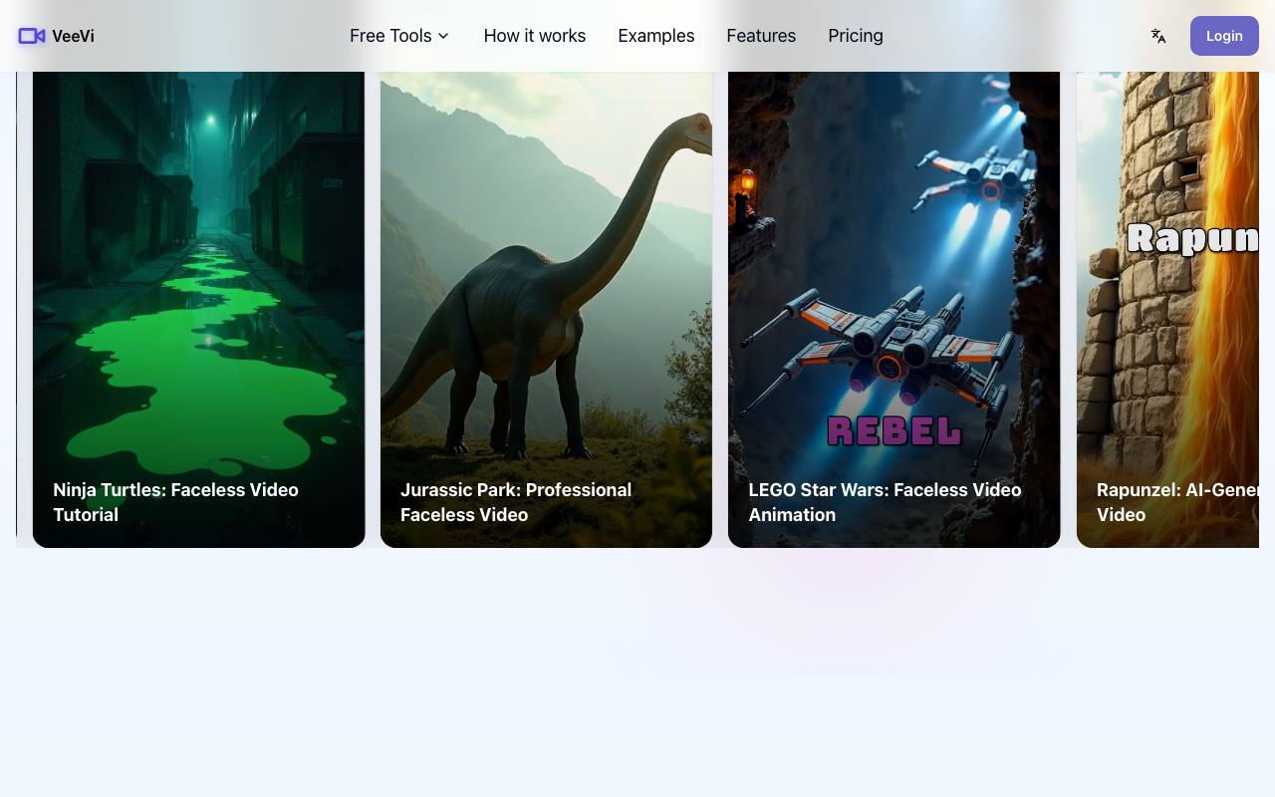Open the language translation selector
The width and height of the screenshot is (1275, 797).
point(1158,36)
